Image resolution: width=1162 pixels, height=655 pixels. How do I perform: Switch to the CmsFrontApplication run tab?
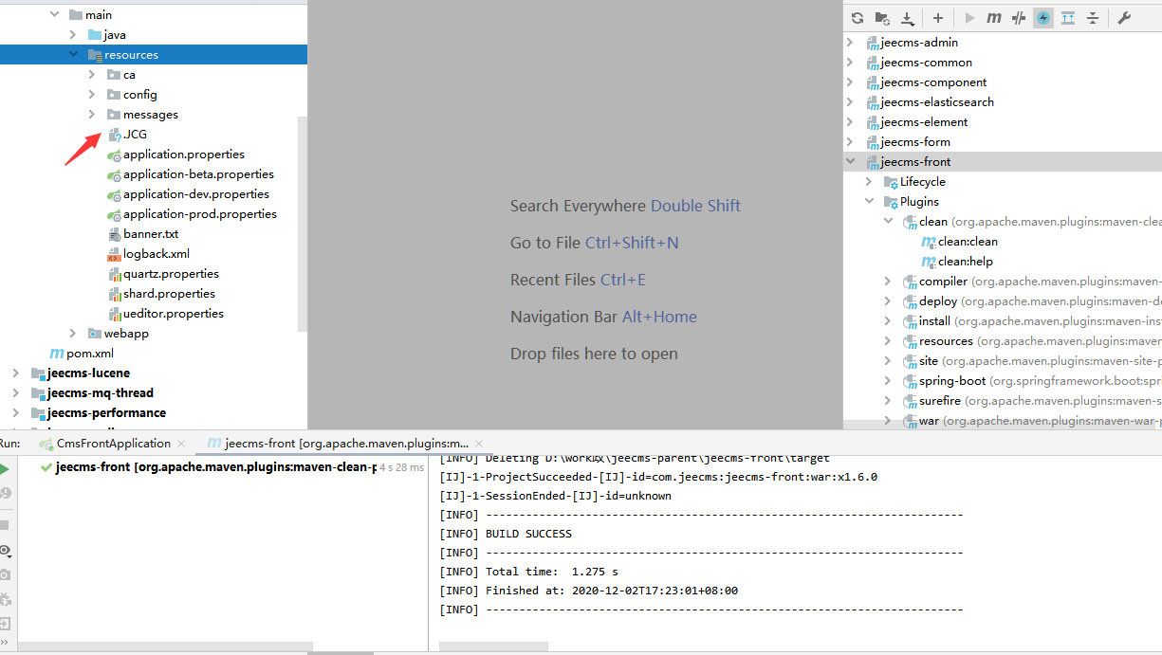point(113,444)
